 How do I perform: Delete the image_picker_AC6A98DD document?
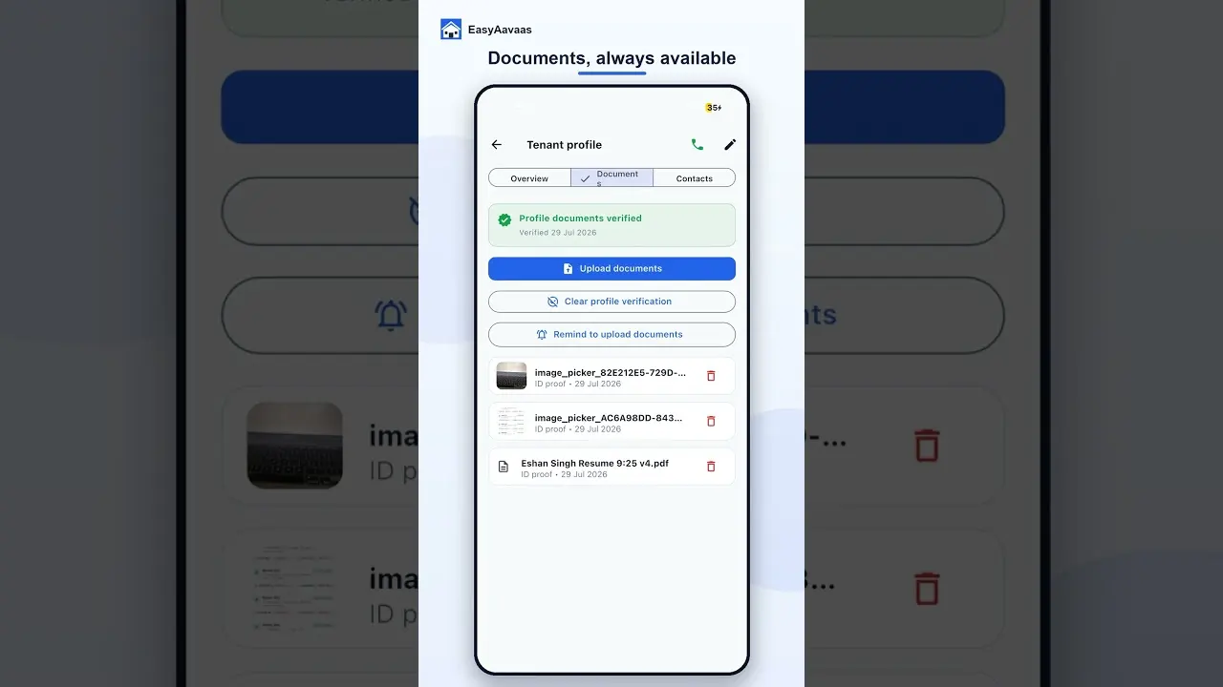(x=711, y=421)
